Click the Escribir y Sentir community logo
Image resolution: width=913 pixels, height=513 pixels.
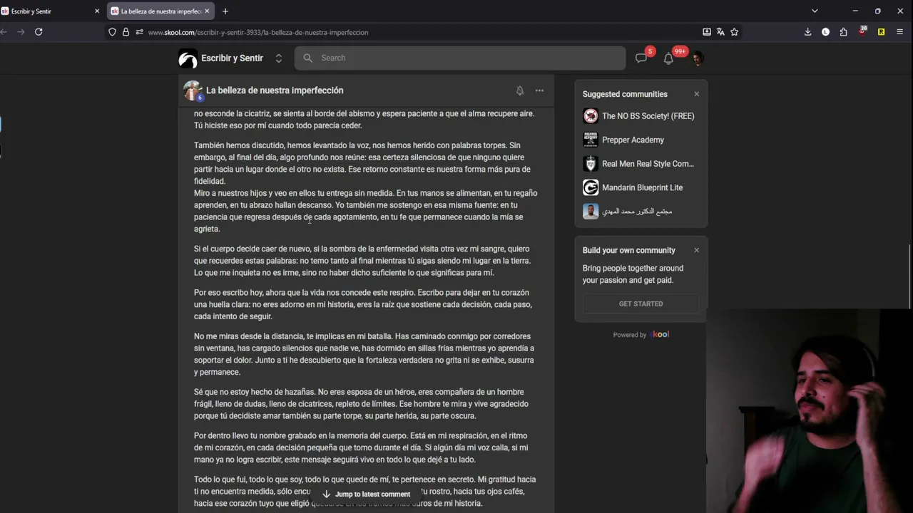pos(188,58)
